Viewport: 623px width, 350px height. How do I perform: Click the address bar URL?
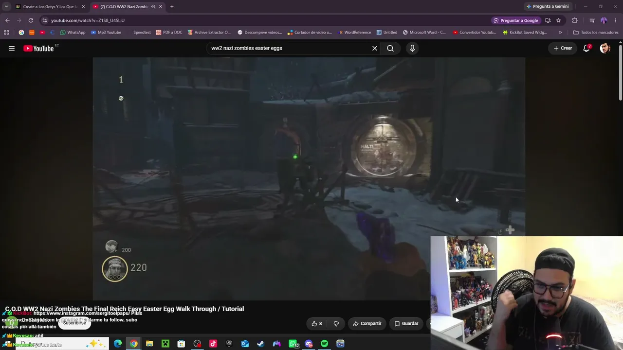tap(88, 20)
